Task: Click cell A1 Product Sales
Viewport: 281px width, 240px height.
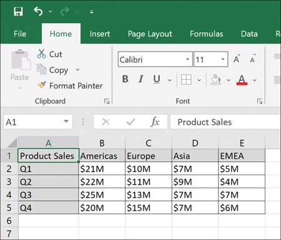Action: 49,156
